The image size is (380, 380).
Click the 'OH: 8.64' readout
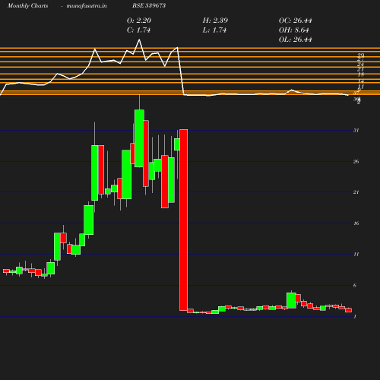click(x=293, y=30)
